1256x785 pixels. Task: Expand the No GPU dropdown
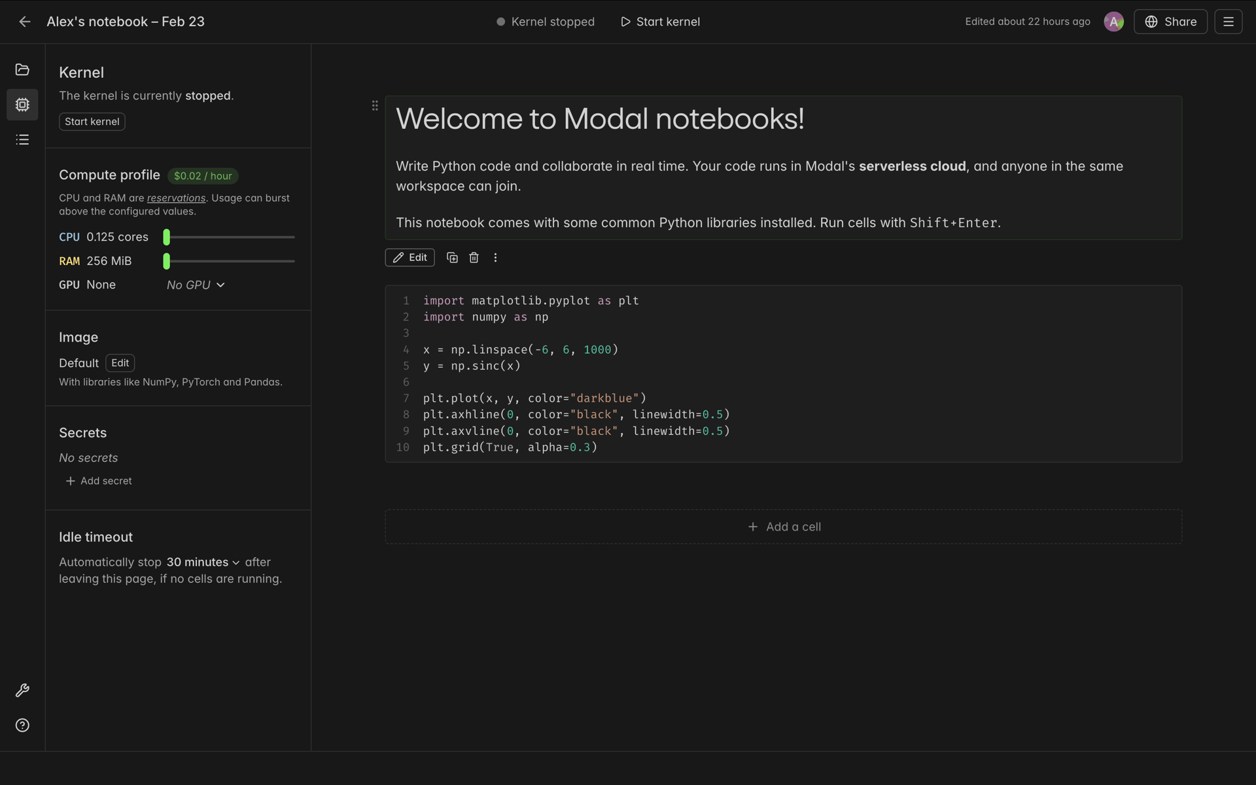[196, 285]
